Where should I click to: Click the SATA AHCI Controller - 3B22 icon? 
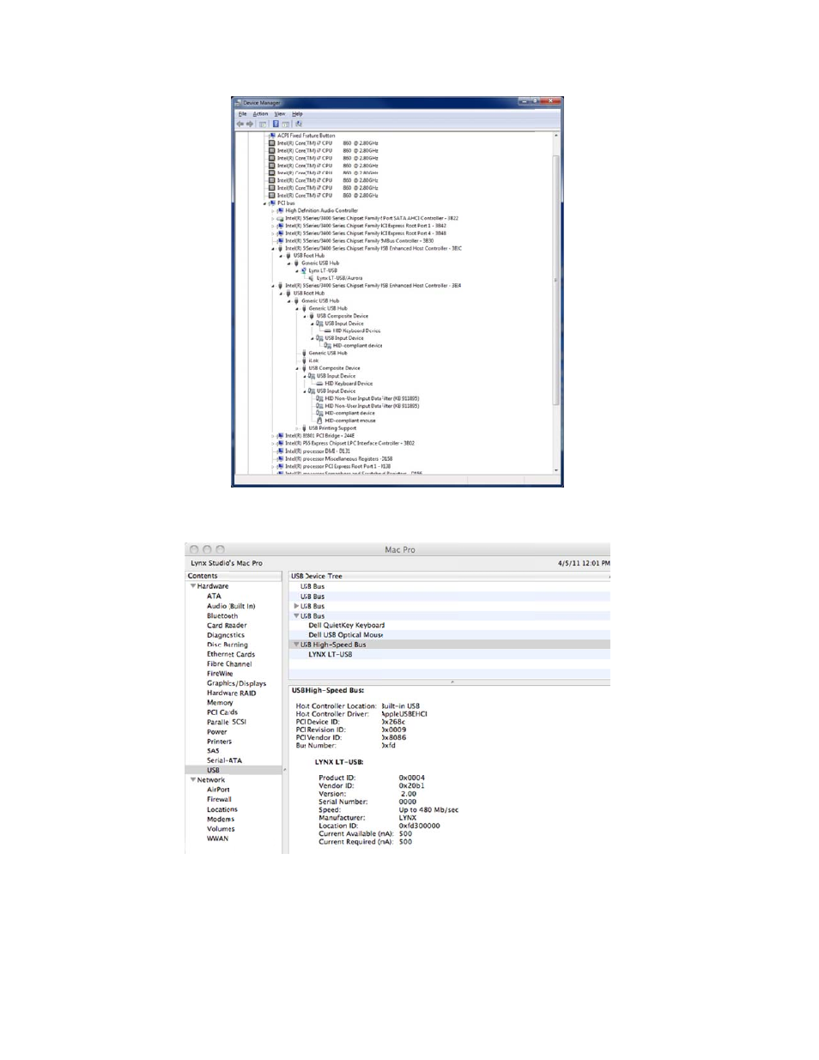click(281, 218)
